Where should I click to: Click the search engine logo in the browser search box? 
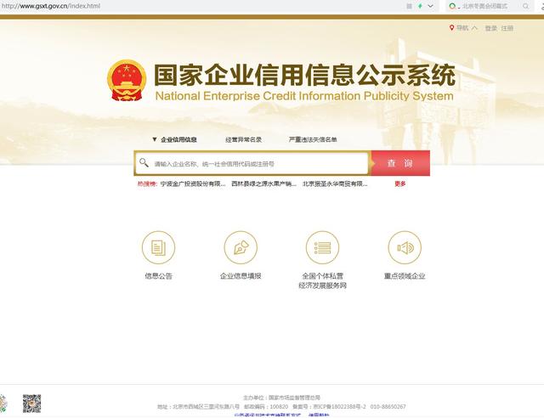[x=452, y=6]
